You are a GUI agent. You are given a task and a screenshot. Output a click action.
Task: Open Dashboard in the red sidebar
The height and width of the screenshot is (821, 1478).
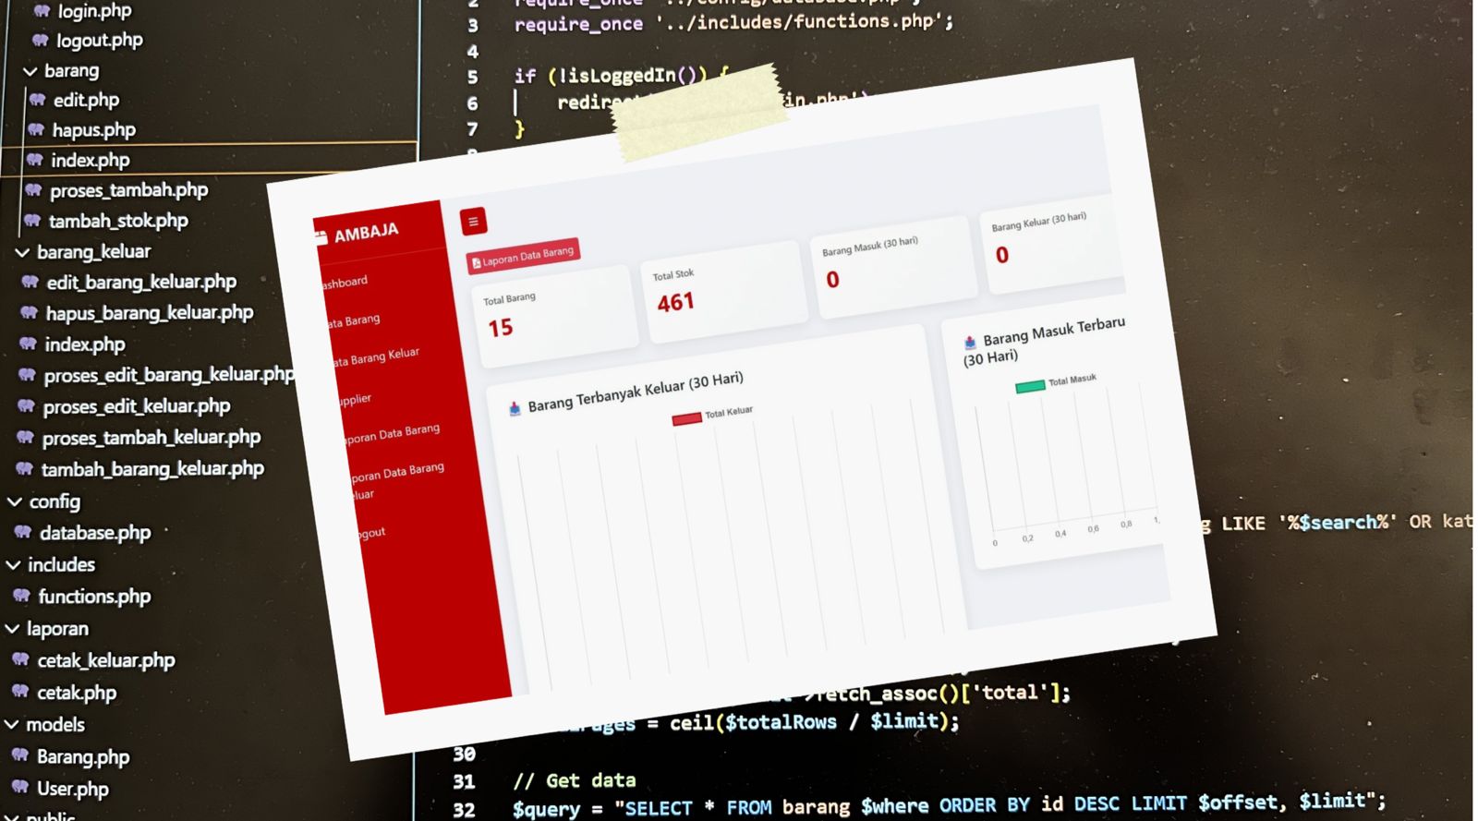coord(344,282)
